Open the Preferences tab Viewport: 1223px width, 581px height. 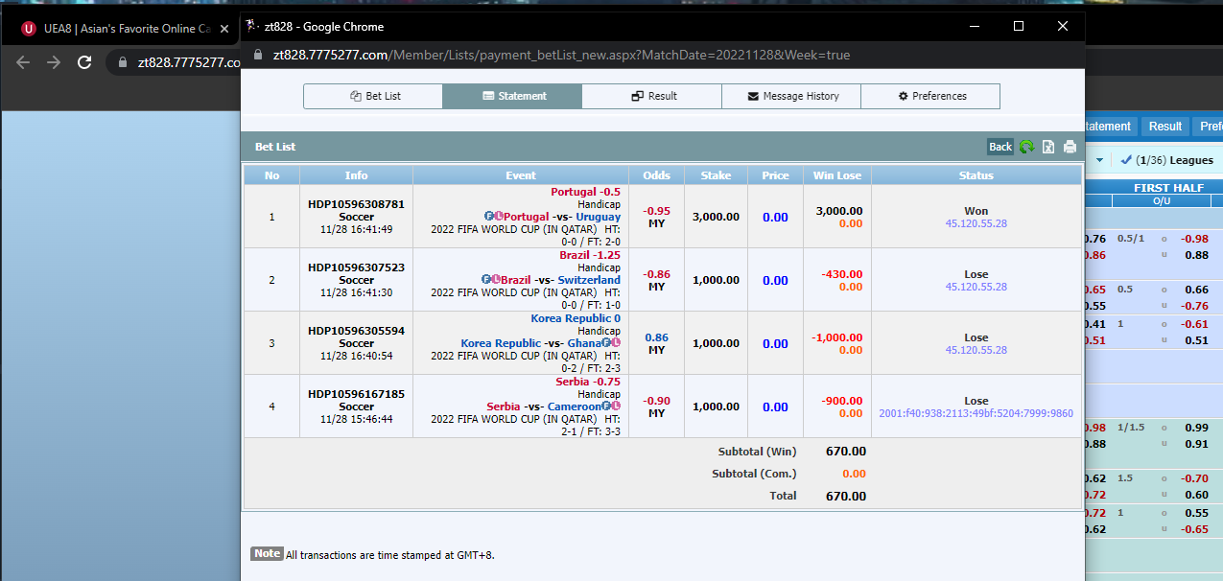tap(930, 96)
